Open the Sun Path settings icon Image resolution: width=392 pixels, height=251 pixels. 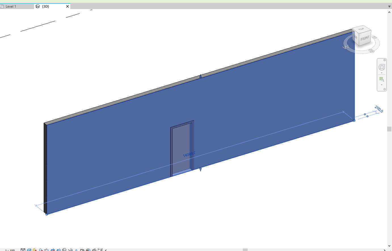[x=34, y=250]
